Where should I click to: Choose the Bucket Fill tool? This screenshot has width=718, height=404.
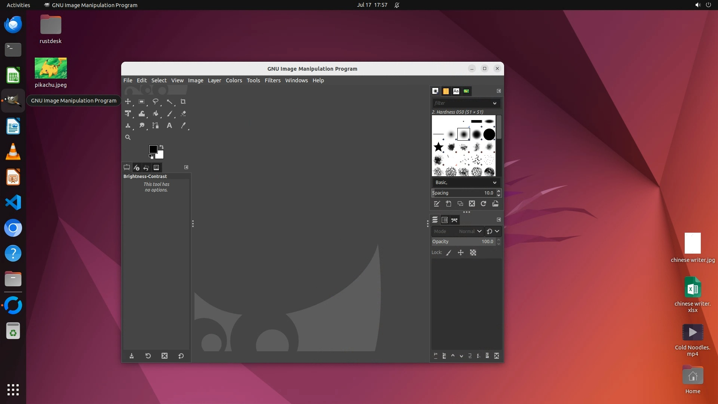click(156, 114)
